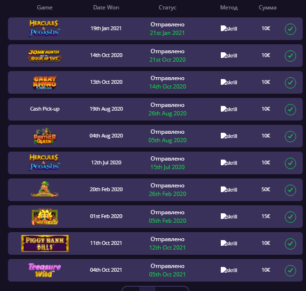The height and width of the screenshot is (291, 306).
Task: Click the green checkmark for 21st Jan 2021 payout
Action: (290, 29)
